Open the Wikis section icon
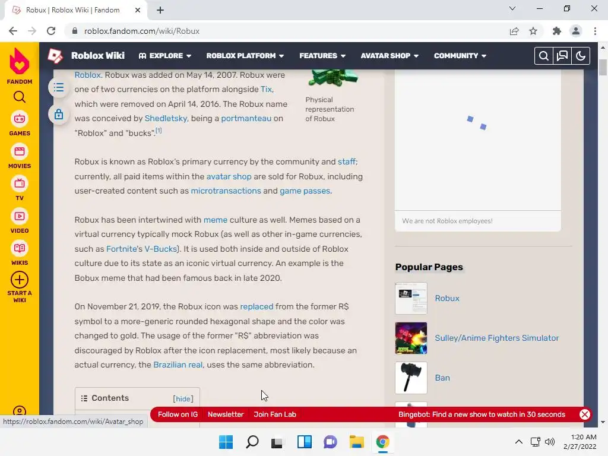Viewport: 608px width, 456px height. click(x=20, y=248)
